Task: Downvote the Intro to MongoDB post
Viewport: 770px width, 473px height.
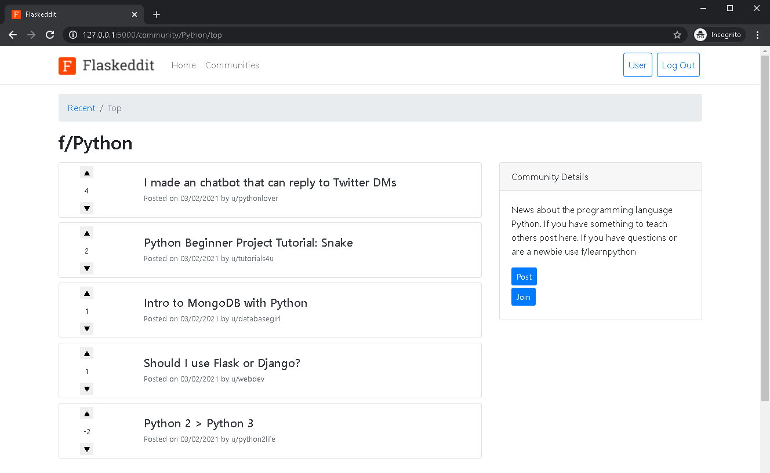Action: tap(86, 329)
